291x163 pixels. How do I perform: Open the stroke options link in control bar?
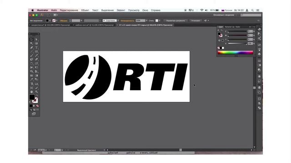(x=64, y=21)
